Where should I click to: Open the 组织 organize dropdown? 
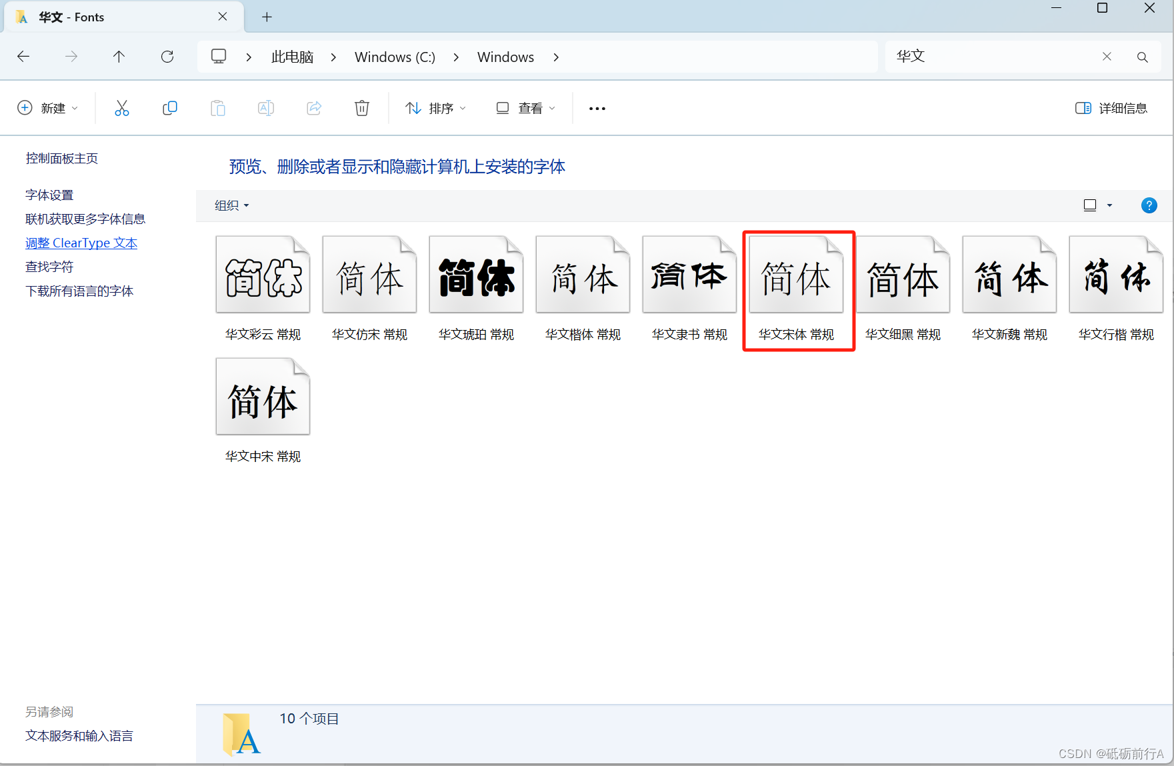tap(232, 205)
